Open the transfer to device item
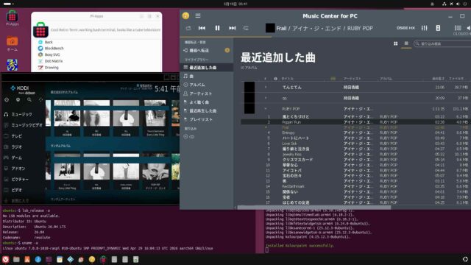 [199, 51]
